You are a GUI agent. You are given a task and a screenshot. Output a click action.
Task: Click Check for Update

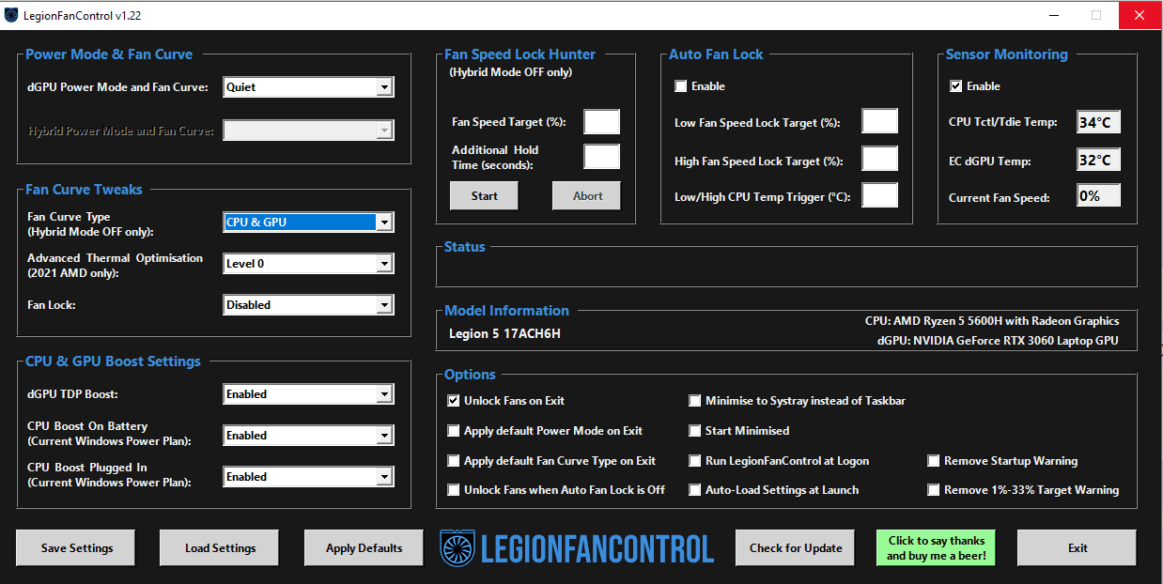click(796, 548)
